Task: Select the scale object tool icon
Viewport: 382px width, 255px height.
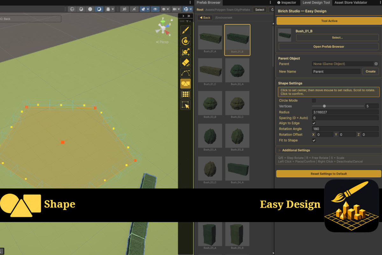Action: 186,52
